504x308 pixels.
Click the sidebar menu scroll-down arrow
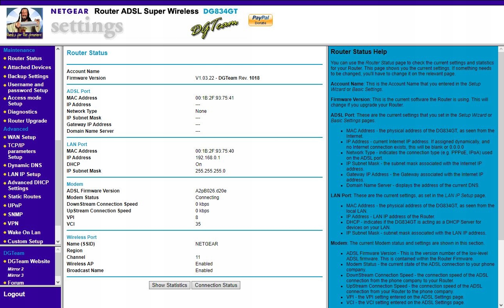pos(58,242)
